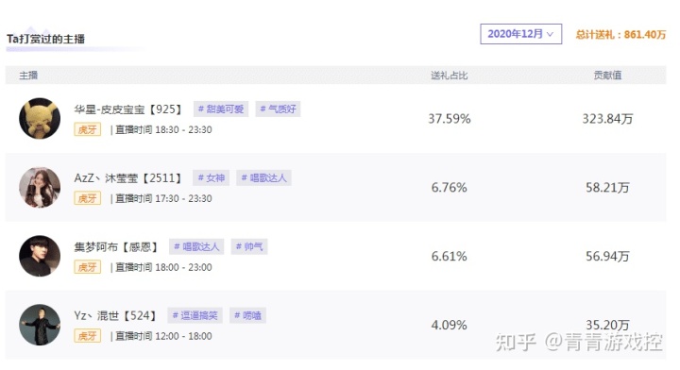Viewport: 680px width, 370px height.
Task: Open streamer 华星-皮皮宝宝【925】 name link
Action: point(128,109)
